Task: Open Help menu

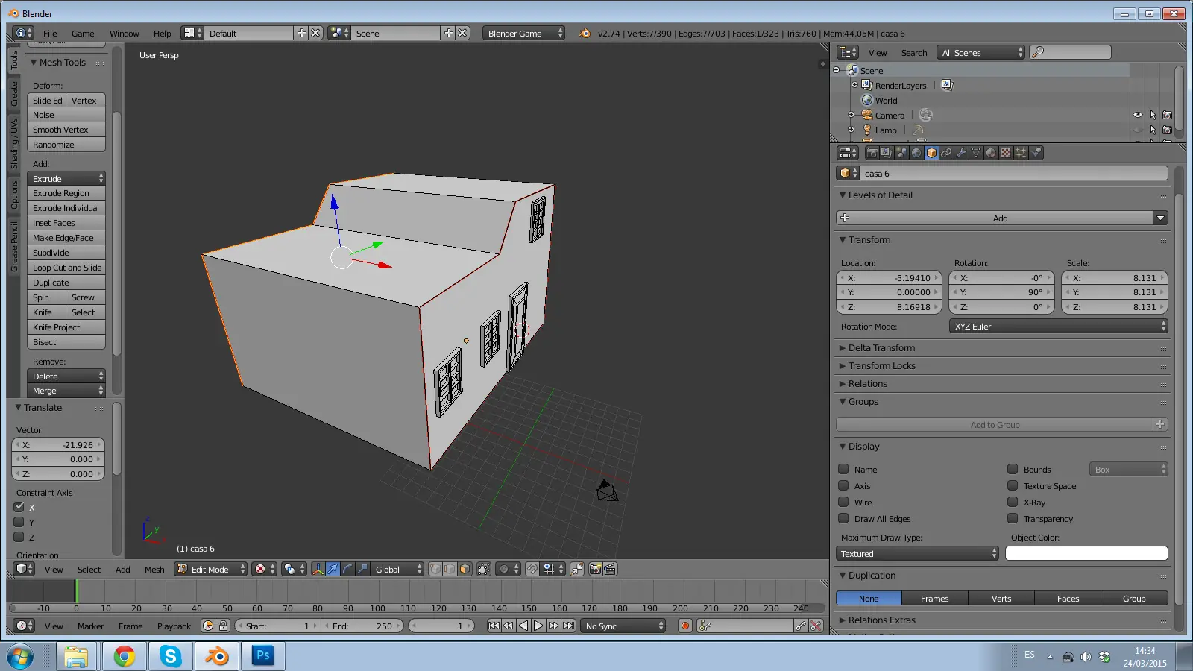Action: [x=162, y=33]
